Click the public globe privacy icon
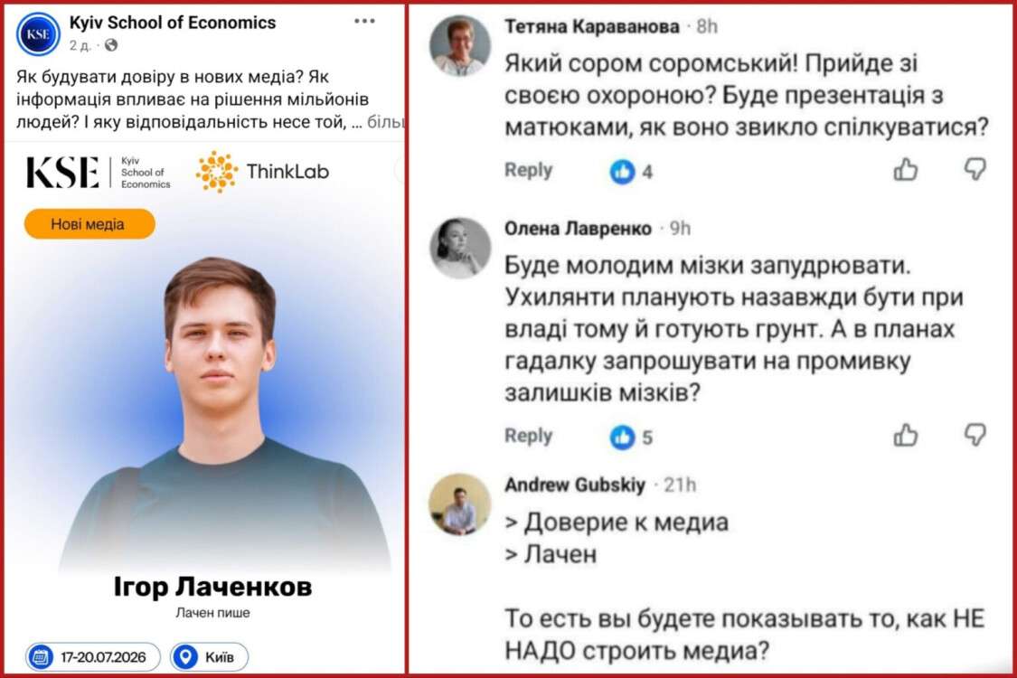The width and height of the screenshot is (1017, 678). click(111, 45)
